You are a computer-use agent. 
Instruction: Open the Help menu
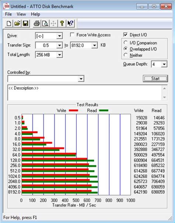click(35, 14)
